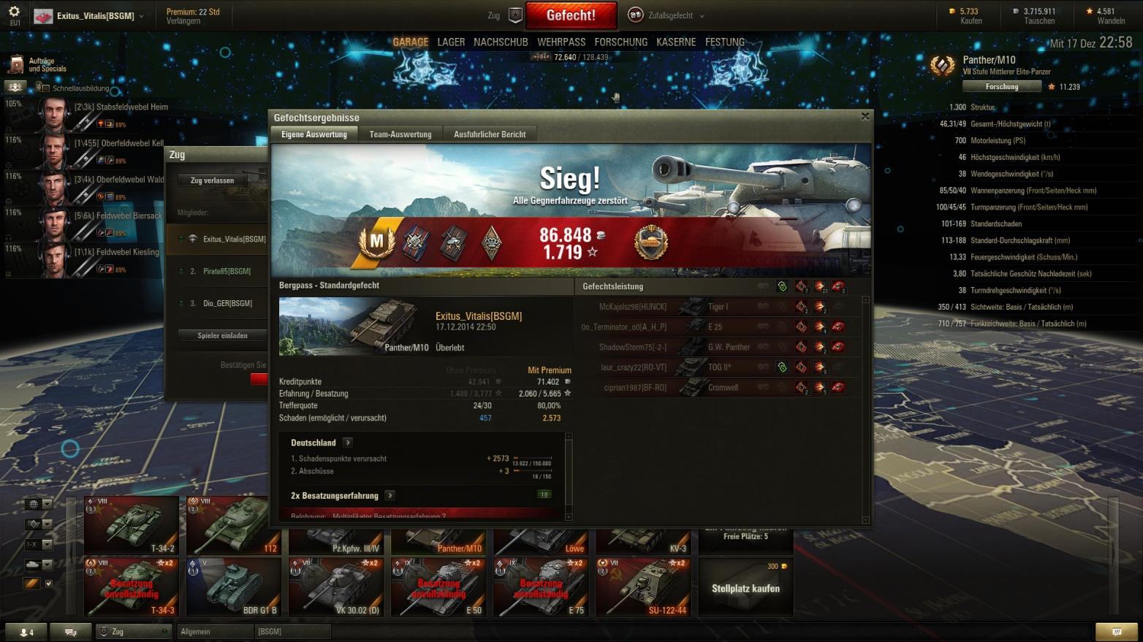Toggle Schnellausbildung crew training option
The width and height of the screenshot is (1143, 642).
42,88
